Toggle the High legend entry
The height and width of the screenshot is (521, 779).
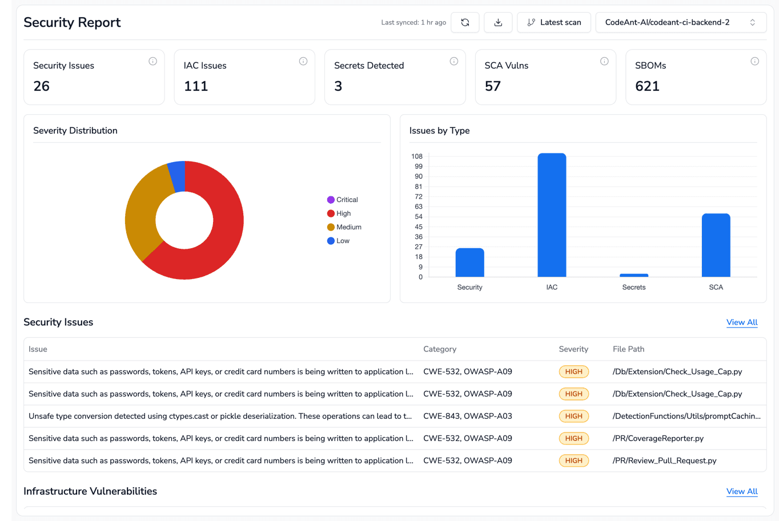click(339, 213)
